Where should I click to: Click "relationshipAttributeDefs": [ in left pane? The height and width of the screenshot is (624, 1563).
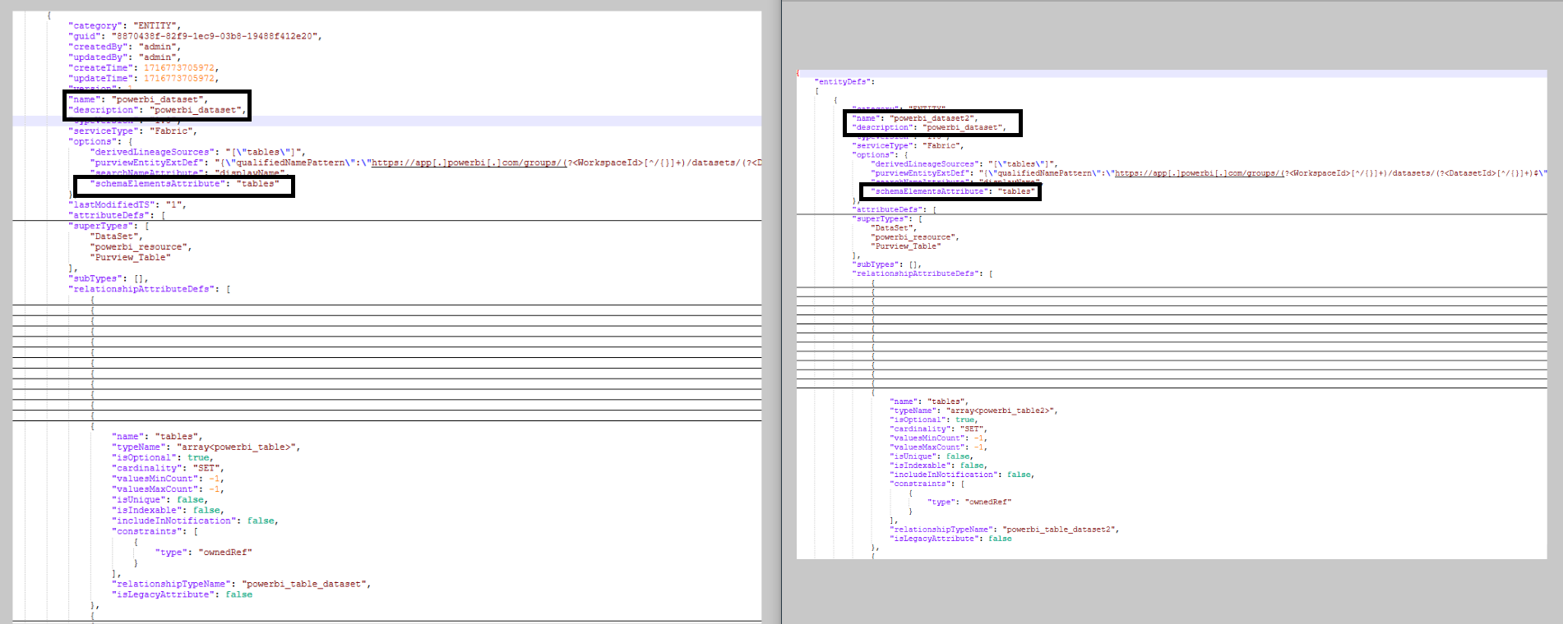point(150,289)
